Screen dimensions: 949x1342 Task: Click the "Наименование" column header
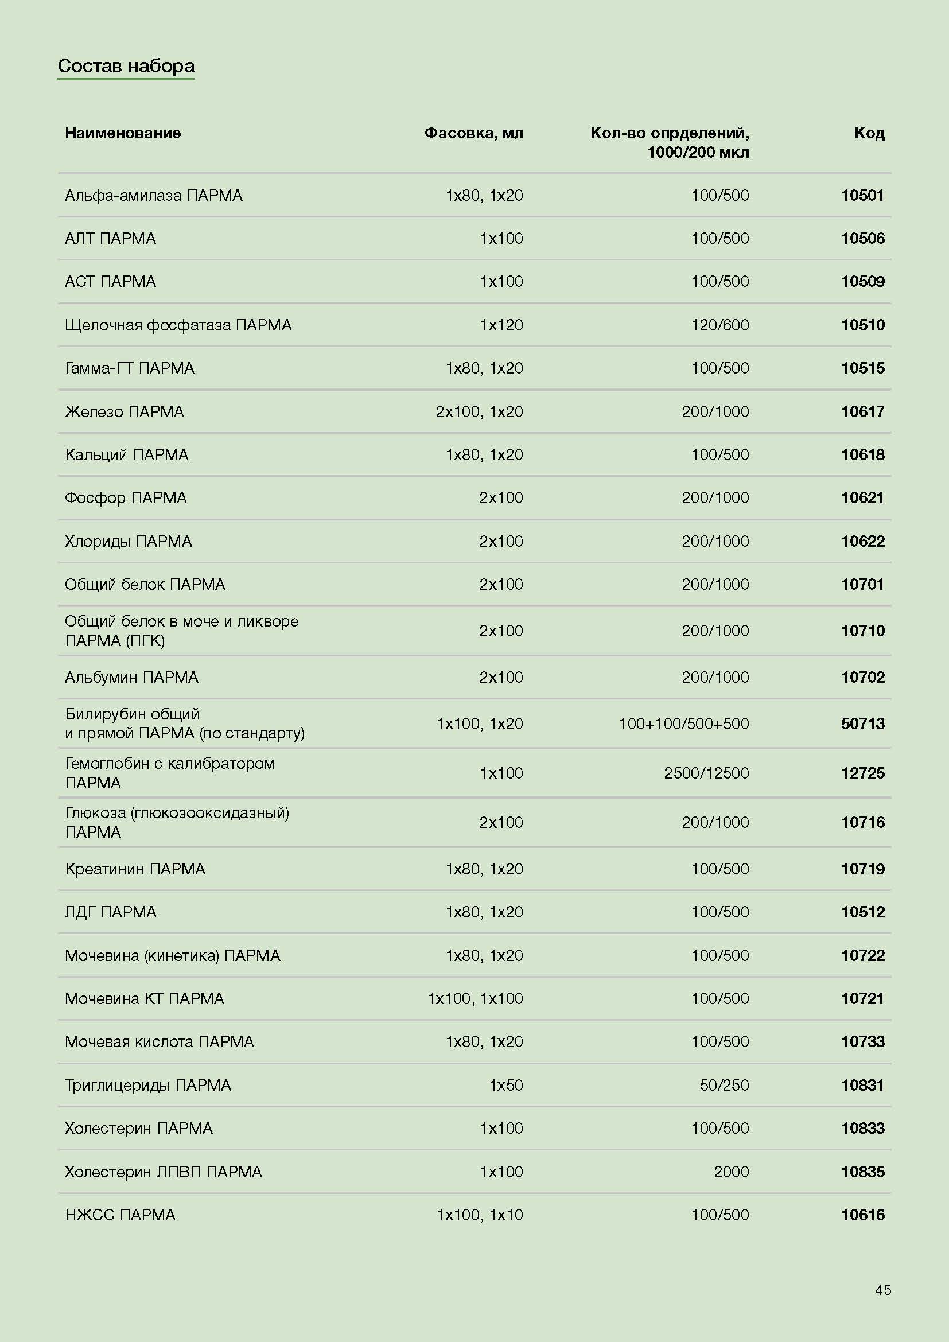tap(123, 133)
